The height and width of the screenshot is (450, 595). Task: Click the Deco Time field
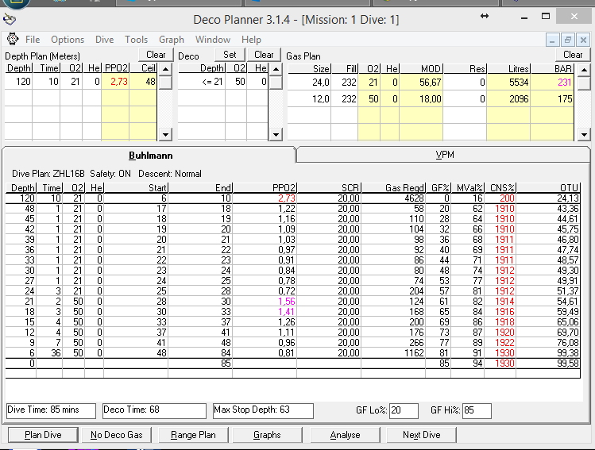(x=154, y=410)
